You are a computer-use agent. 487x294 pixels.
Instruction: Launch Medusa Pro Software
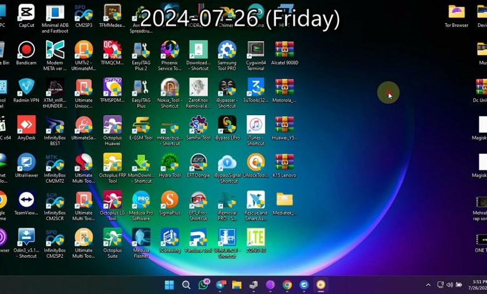[141, 200]
